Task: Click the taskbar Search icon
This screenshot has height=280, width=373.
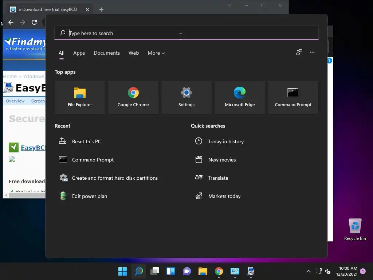Action: [139, 271]
